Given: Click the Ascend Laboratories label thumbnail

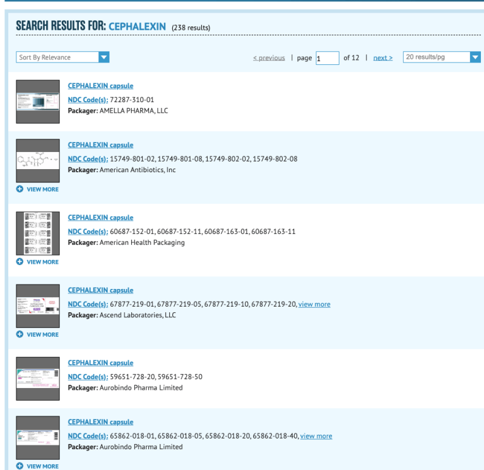Looking at the screenshot, I should click(37, 305).
